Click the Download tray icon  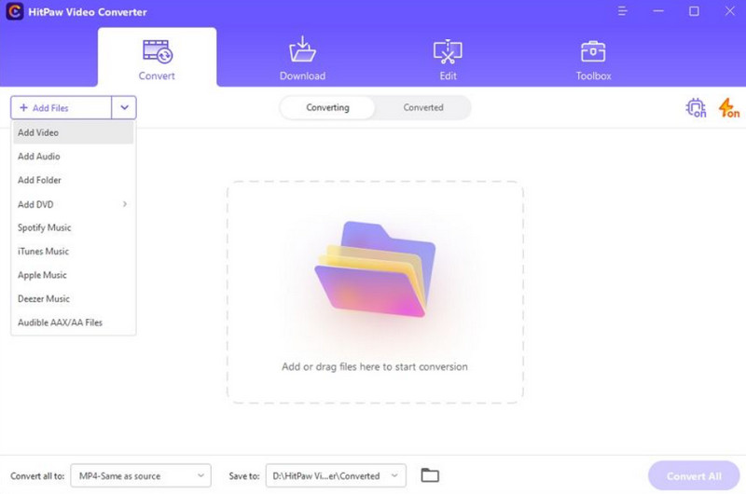(302, 49)
